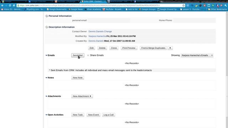Viewport: 228px width, 128px height.
Task: Open the Google Shared Sp... bookmark
Action: click(168, 9)
